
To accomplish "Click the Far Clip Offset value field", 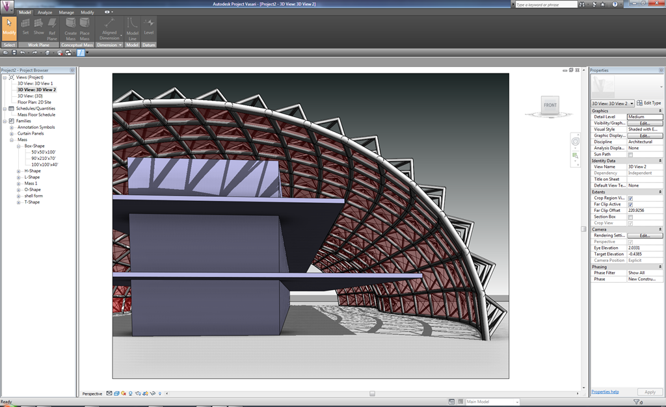I will [x=645, y=211].
